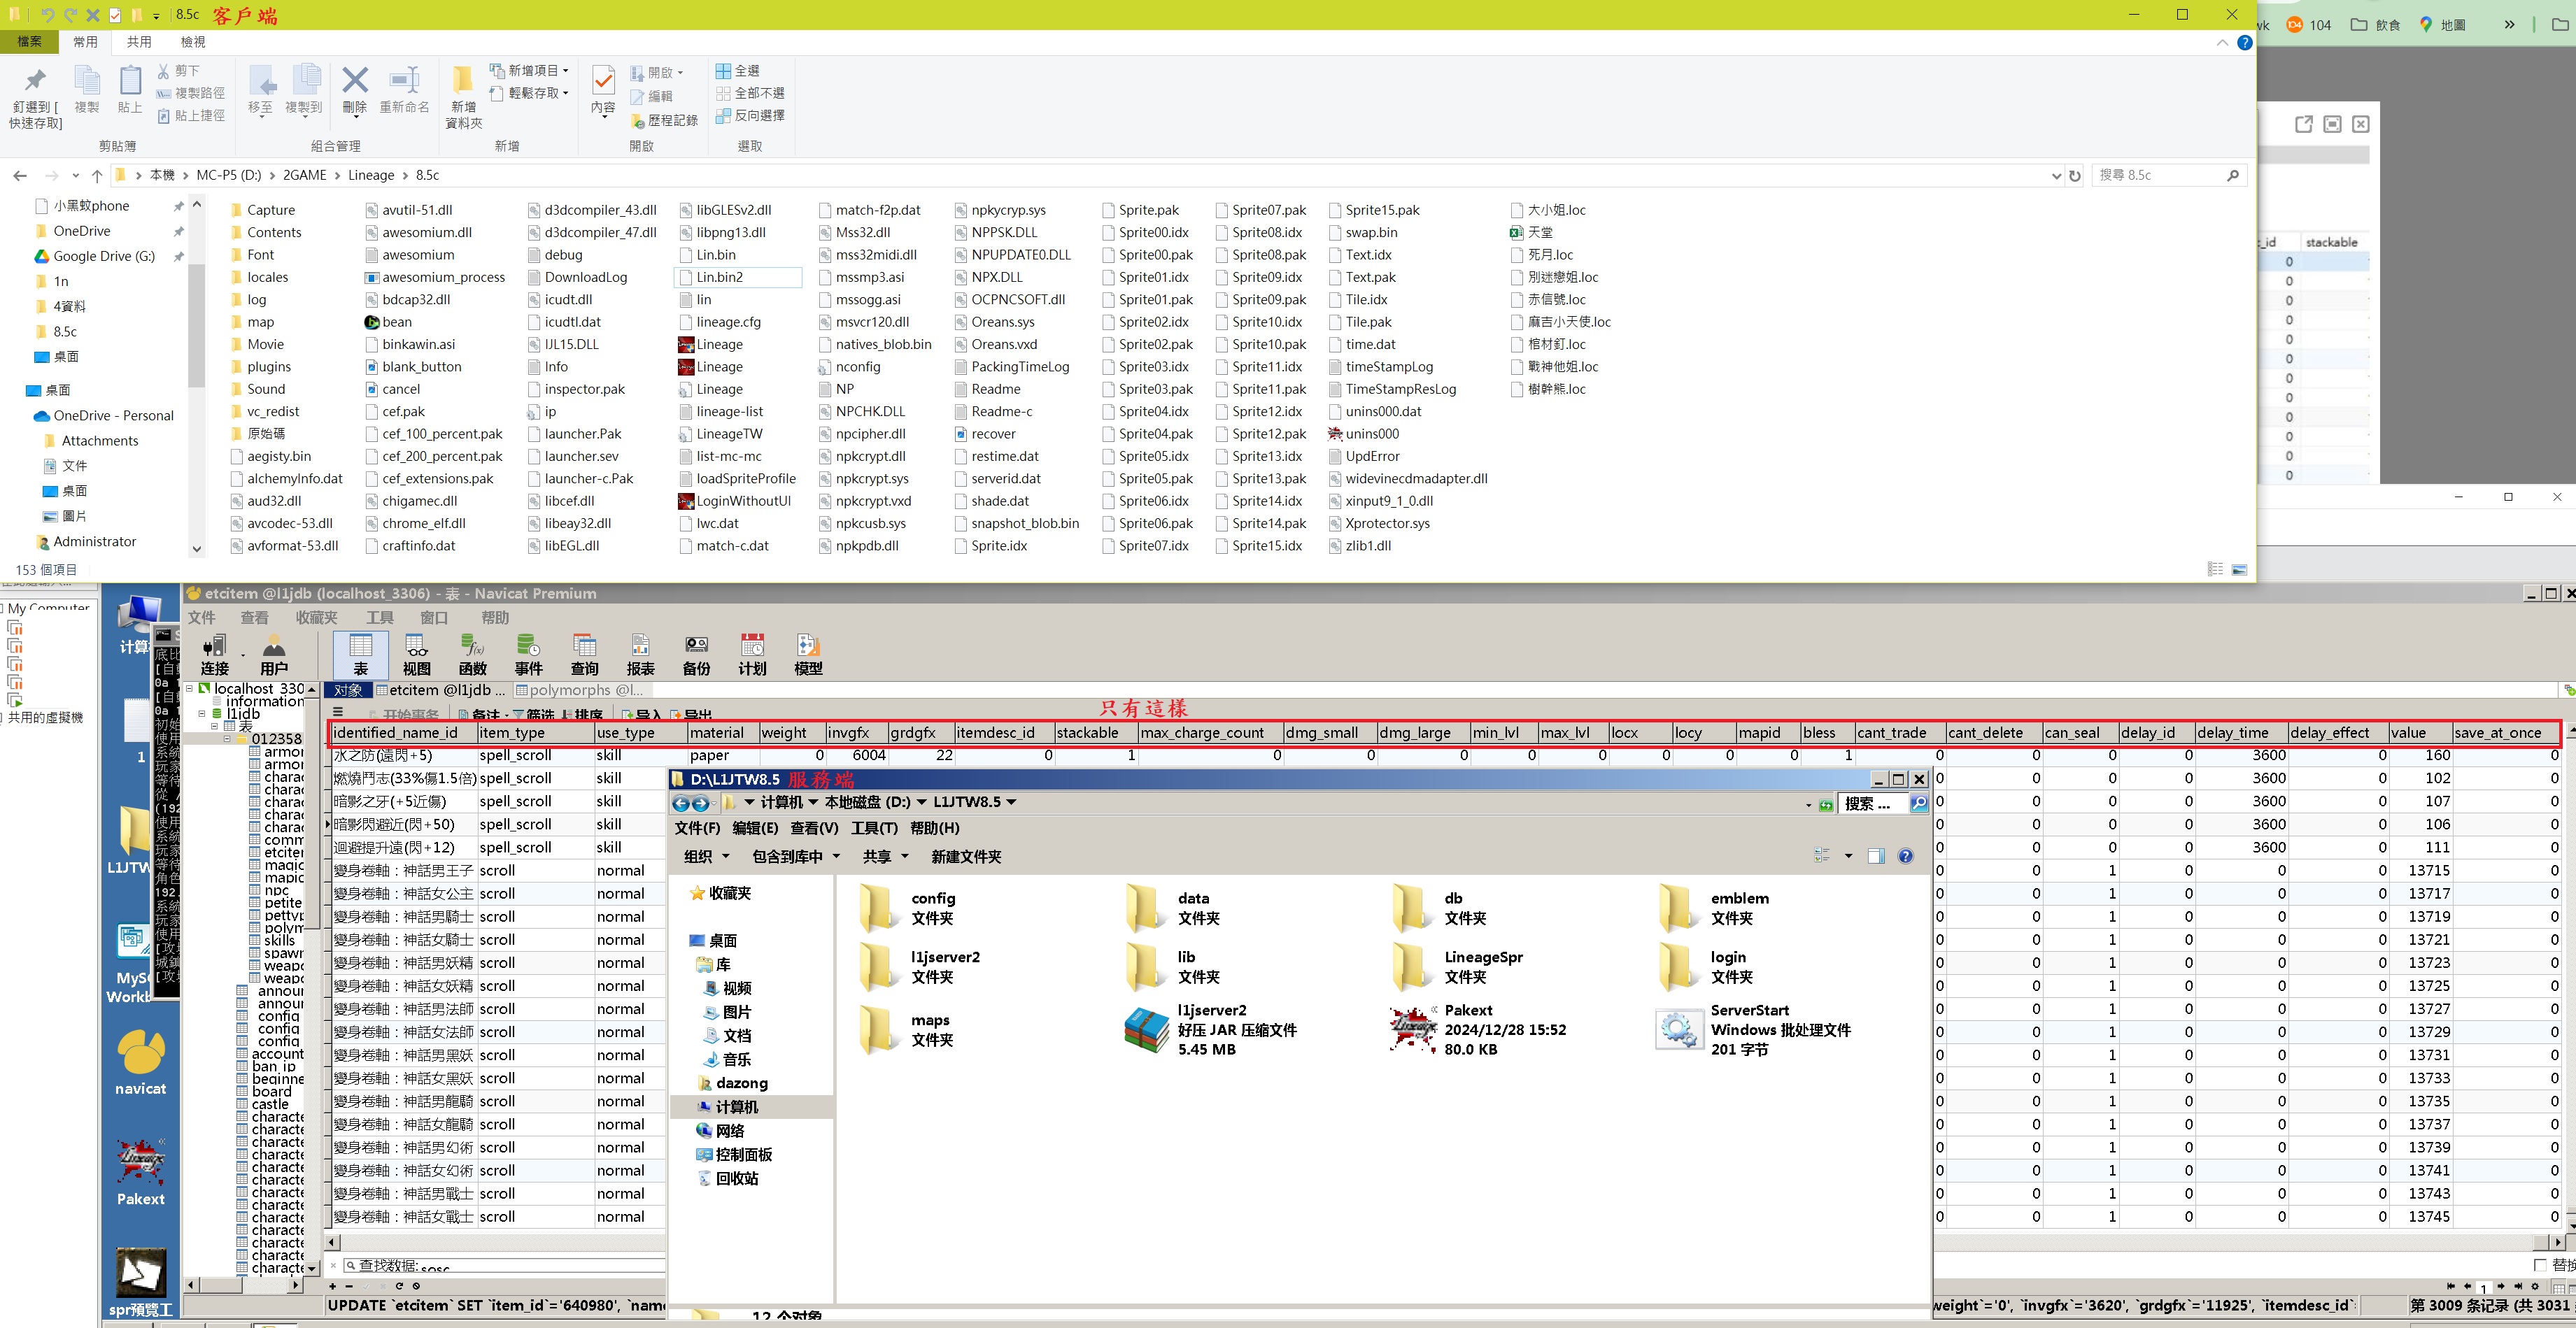Screen dimensions: 2576x1328
Task: Click the 8.5c navigation pane vertical scrollbar
Action: click(197, 376)
